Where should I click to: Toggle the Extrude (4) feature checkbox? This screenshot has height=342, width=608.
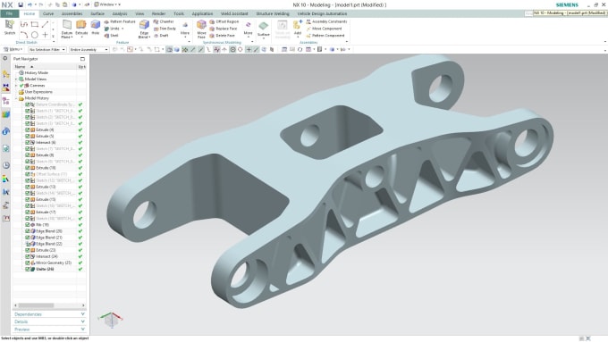coord(27,129)
